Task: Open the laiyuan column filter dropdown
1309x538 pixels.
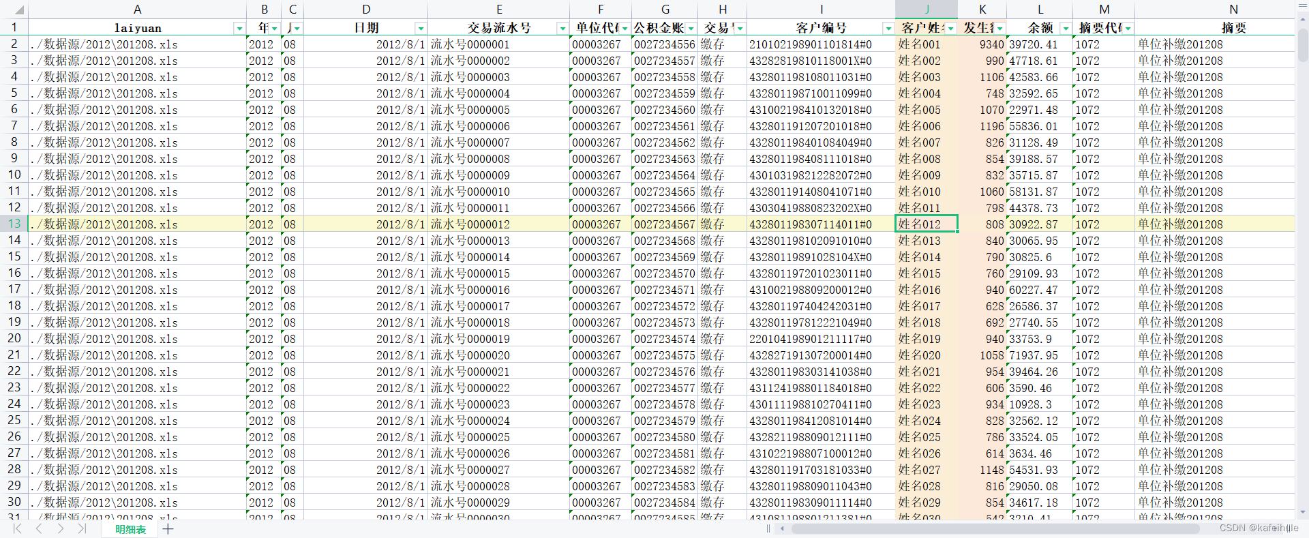Action: coord(239,28)
